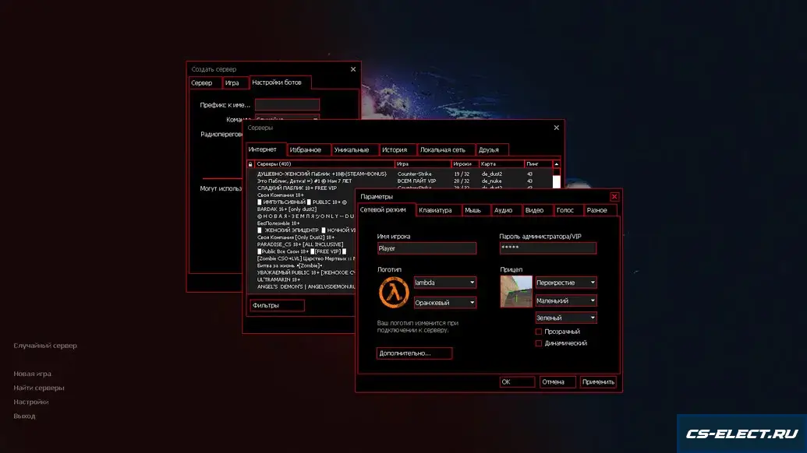Enable the Прозрачный crosshair checkbox

(x=539, y=332)
